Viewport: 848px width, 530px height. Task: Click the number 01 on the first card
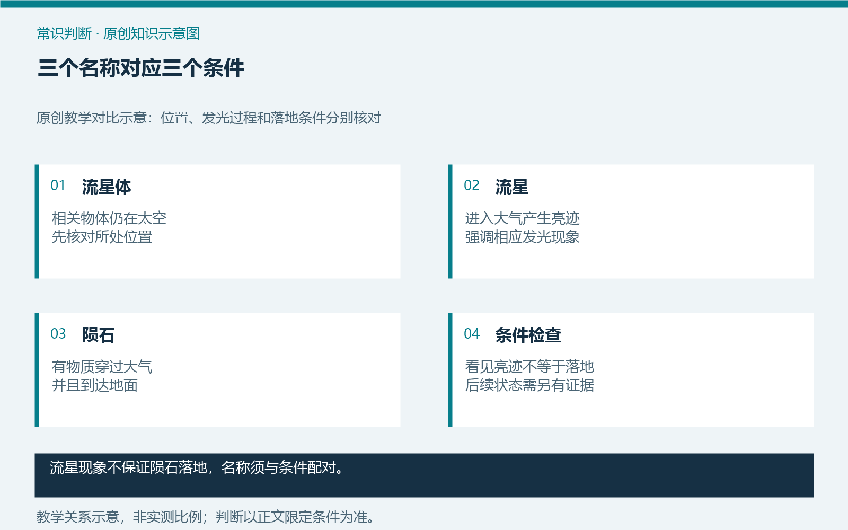point(58,185)
